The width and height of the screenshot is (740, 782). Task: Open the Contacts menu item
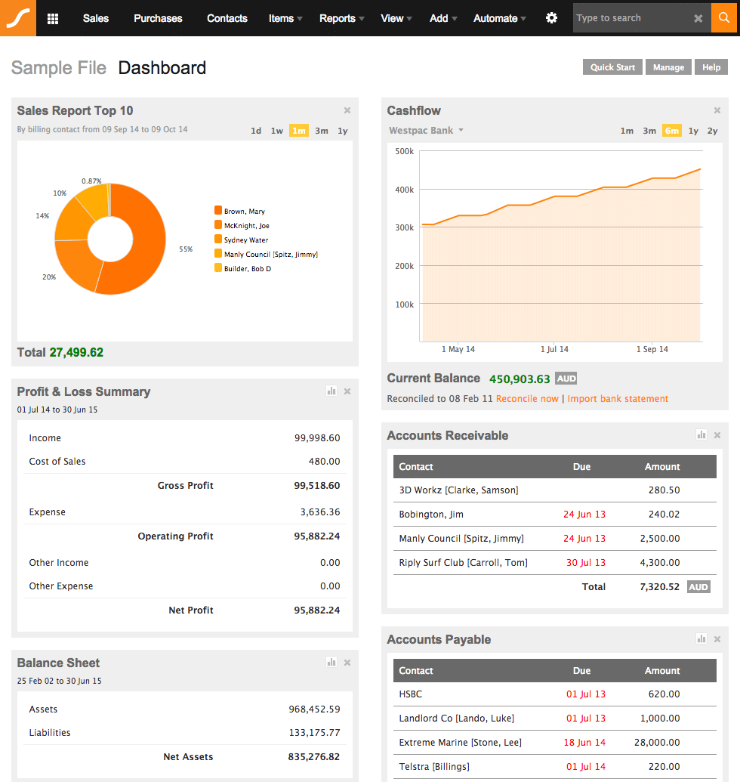[x=227, y=18]
